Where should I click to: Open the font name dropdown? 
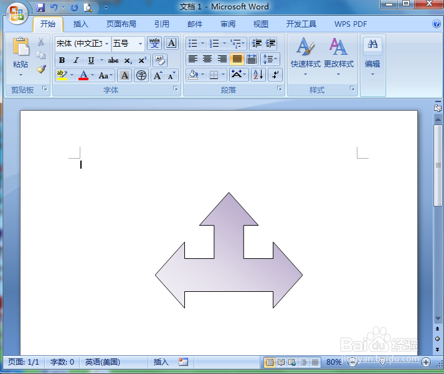(x=106, y=44)
